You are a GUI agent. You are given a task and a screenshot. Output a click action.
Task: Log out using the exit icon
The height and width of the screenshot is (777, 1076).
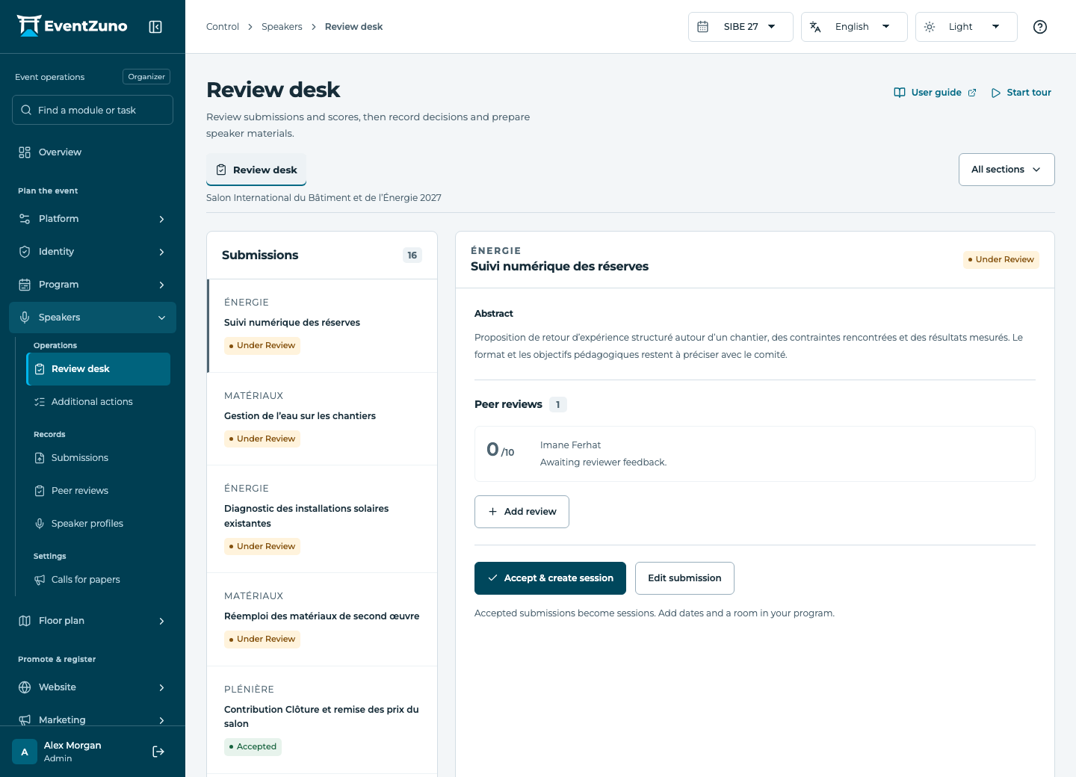coord(158,752)
